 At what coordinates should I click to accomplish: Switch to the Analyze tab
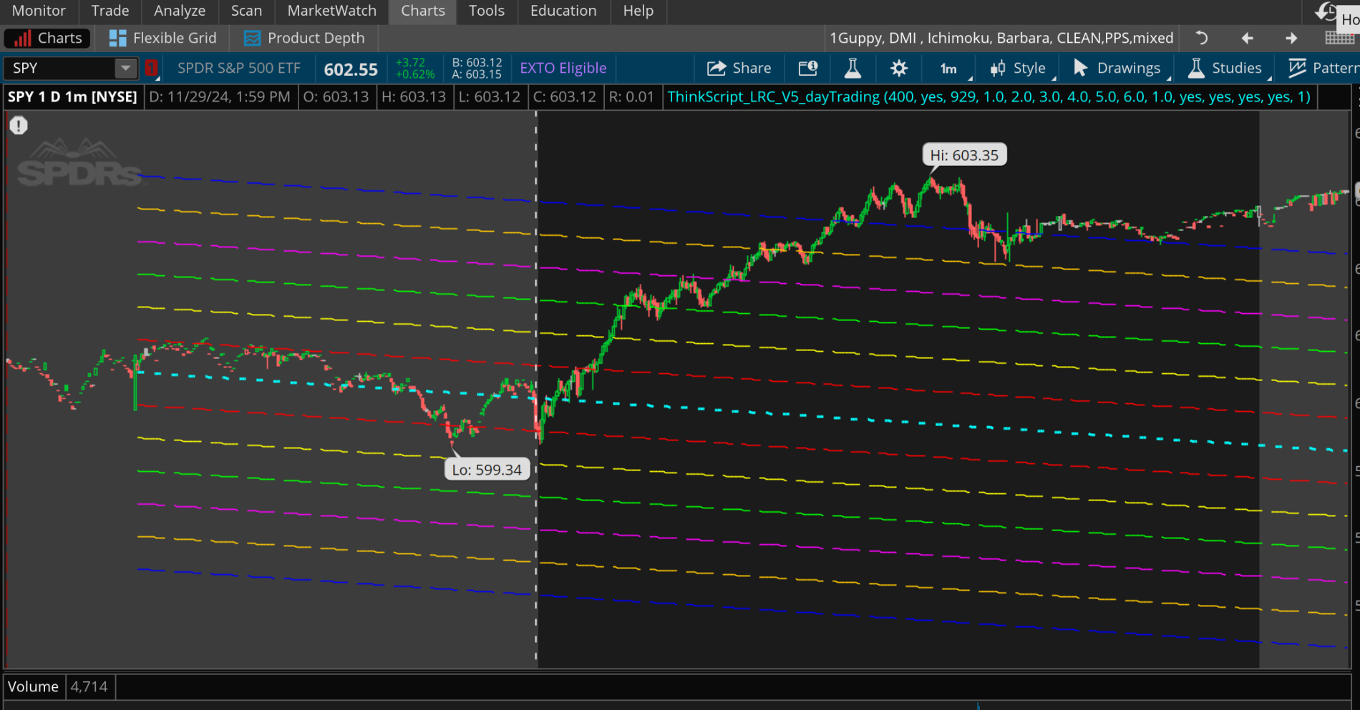179,11
